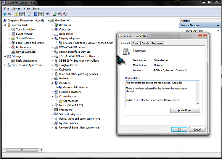Click More Actions in Actions pane
The image size is (222, 159).
194,31
